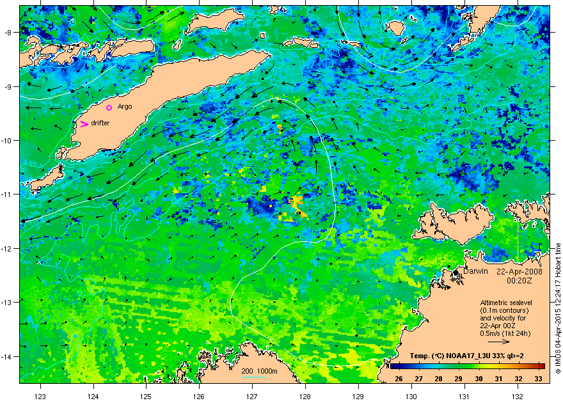Click color bar value '32'
Viewport: 563px width, 403px height.
pyautogui.click(x=518, y=379)
